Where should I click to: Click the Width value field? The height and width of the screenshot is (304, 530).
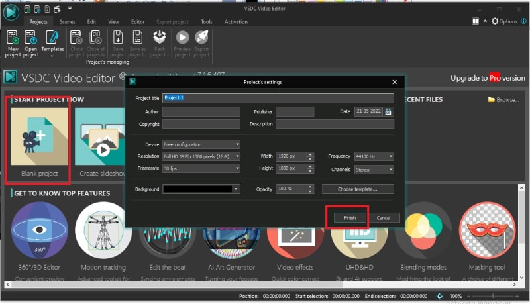[x=291, y=156]
